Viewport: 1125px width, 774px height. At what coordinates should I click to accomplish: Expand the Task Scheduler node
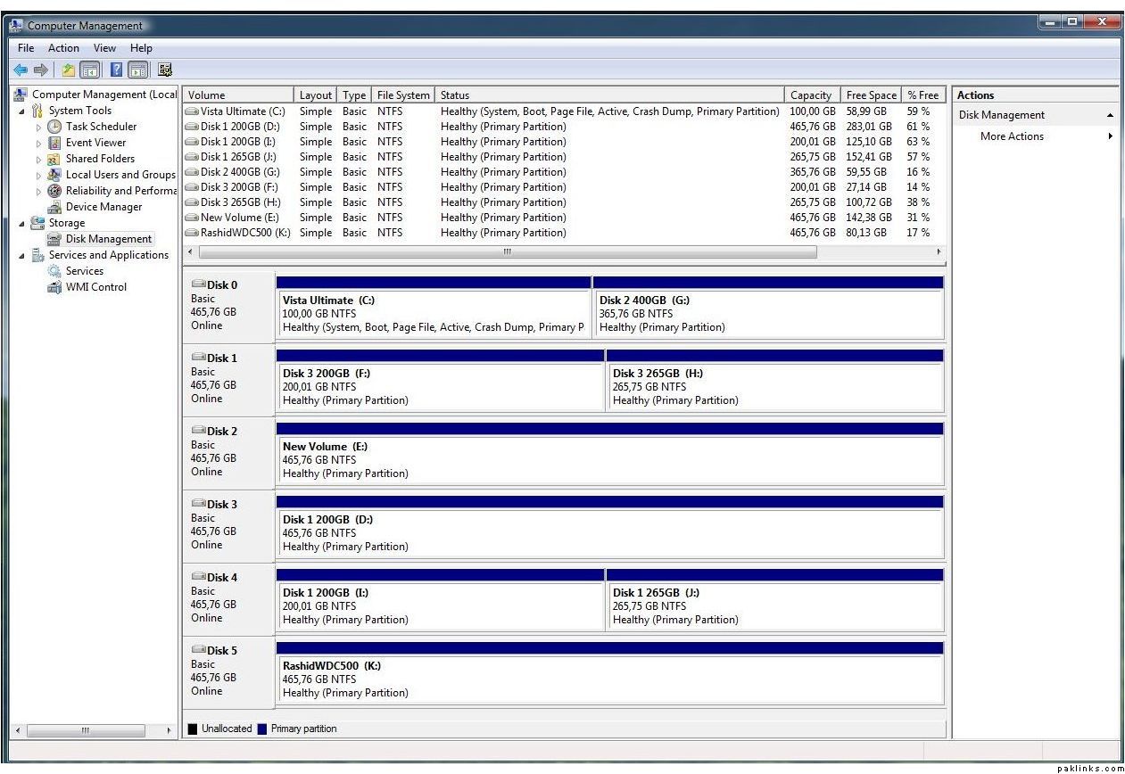coord(38,128)
